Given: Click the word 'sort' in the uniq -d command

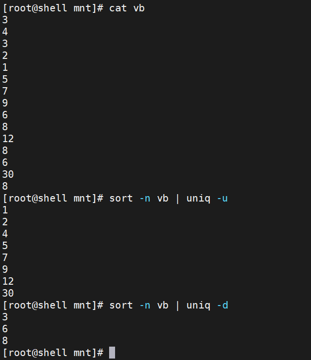Looking at the screenshot, I should (121, 306).
